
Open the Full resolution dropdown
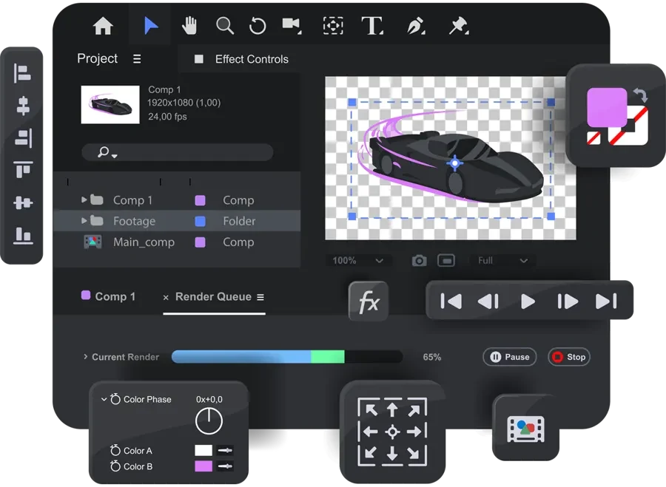click(x=502, y=260)
